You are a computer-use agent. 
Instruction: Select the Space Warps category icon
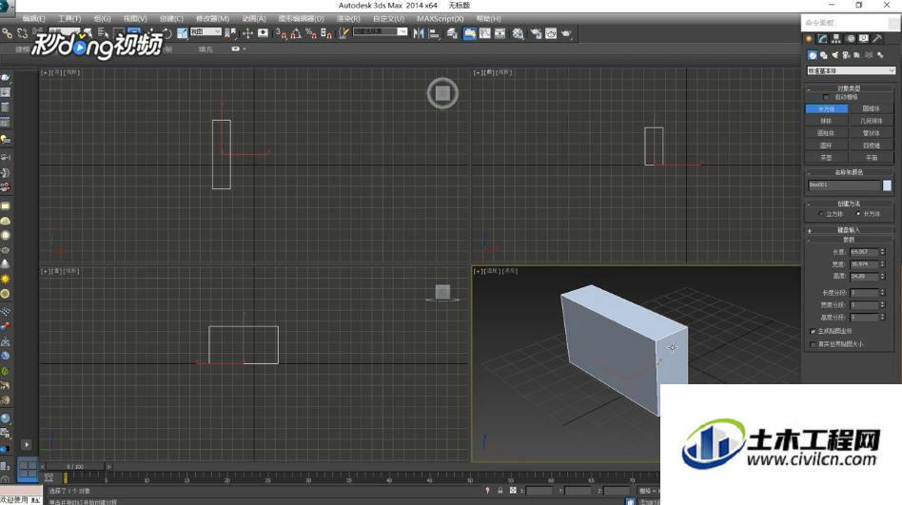(x=869, y=55)
